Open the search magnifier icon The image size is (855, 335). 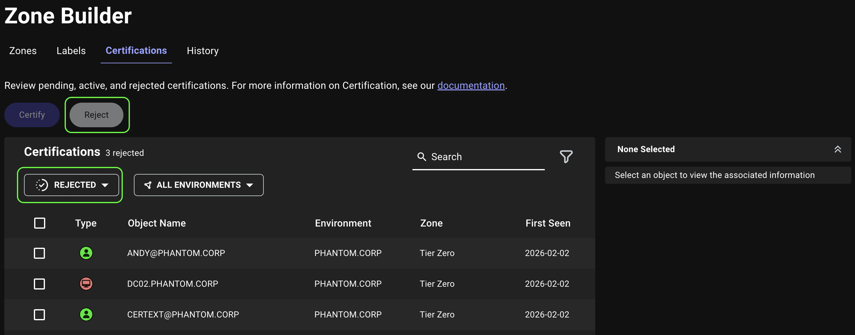point(422,156)
